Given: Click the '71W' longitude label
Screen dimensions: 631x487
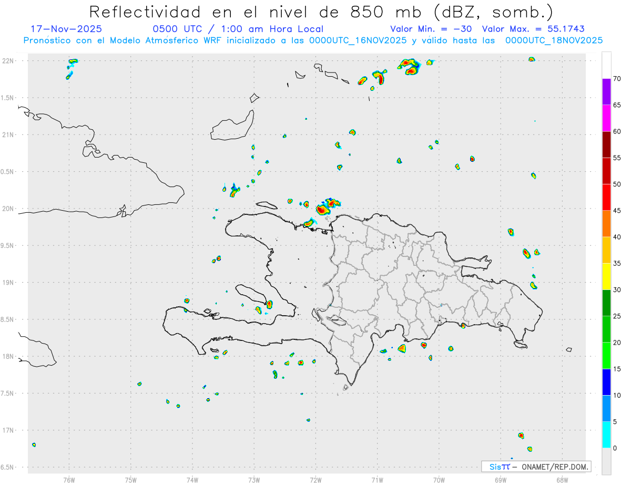Looking at the screenshot, I should [377, 480].
